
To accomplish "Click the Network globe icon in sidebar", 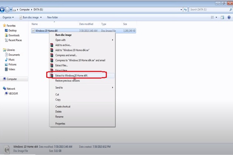I will click(4, 89).
